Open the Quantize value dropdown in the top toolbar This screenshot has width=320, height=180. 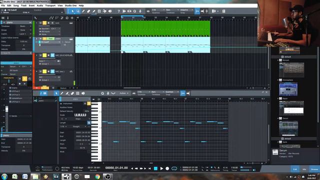pos(158,10)
